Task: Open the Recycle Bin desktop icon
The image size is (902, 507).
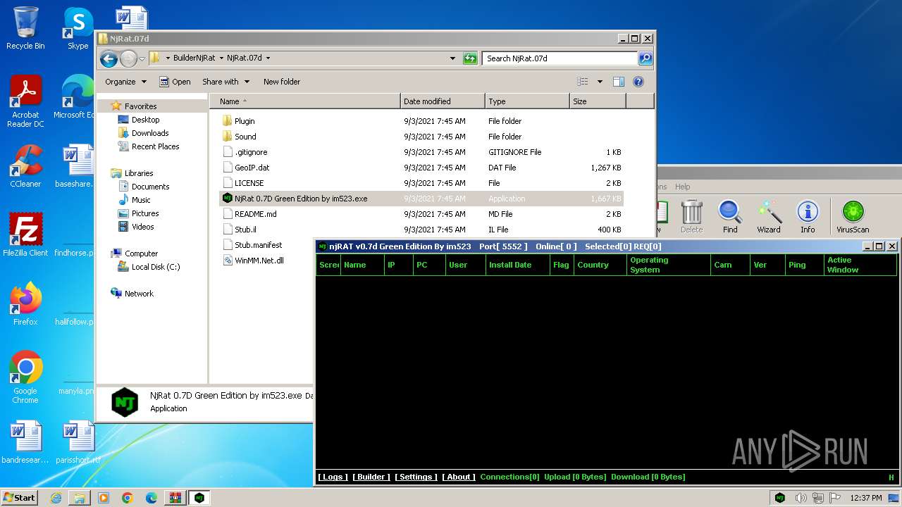Action: pyautogui.click(x=25, y=28)
